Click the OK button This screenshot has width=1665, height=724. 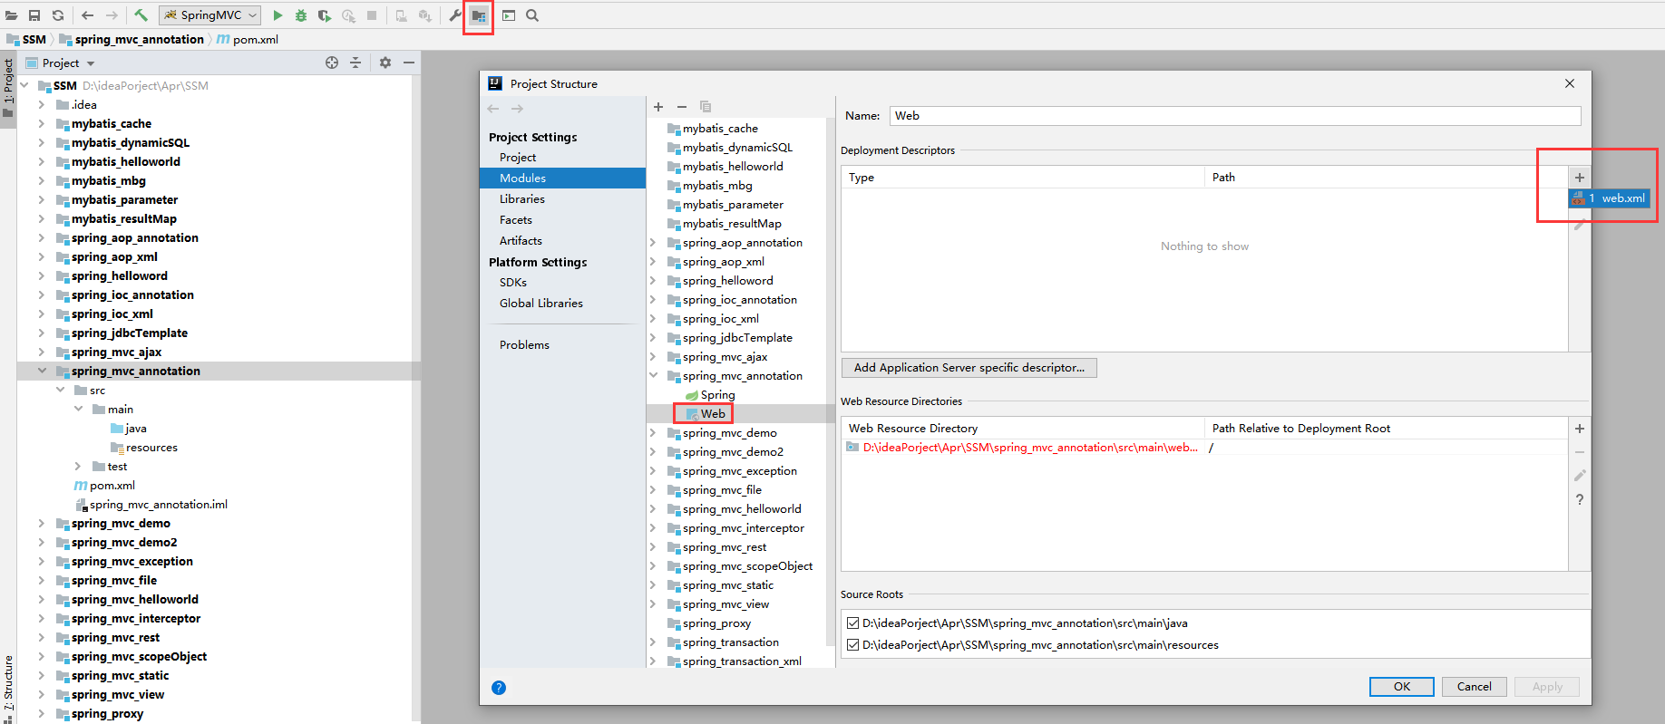point(1401,687)
